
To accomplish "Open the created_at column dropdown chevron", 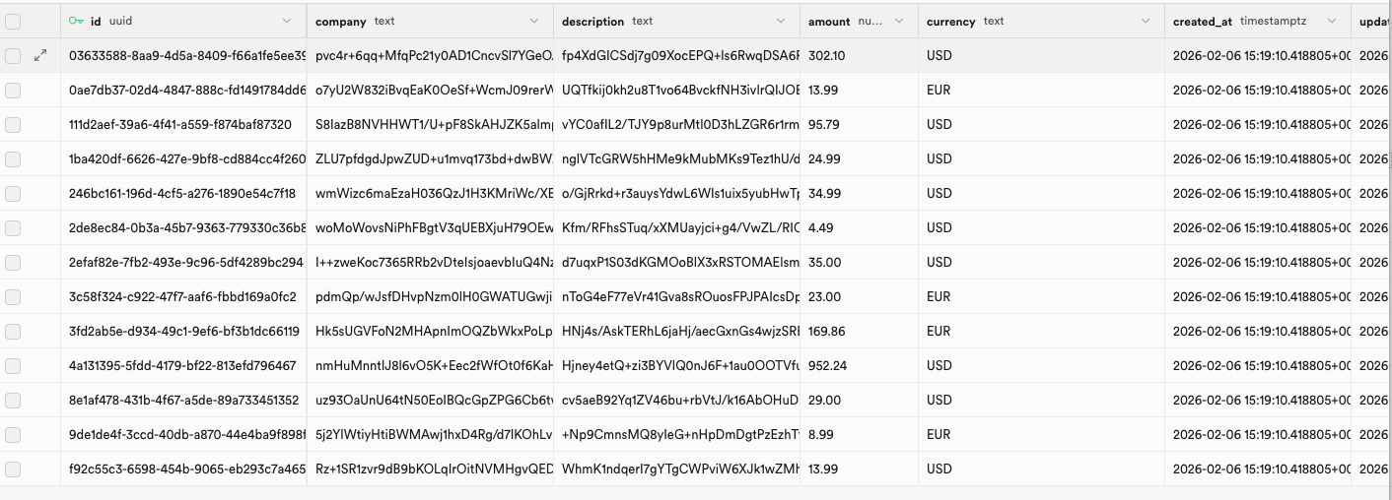I will (x=1331, y=21).
